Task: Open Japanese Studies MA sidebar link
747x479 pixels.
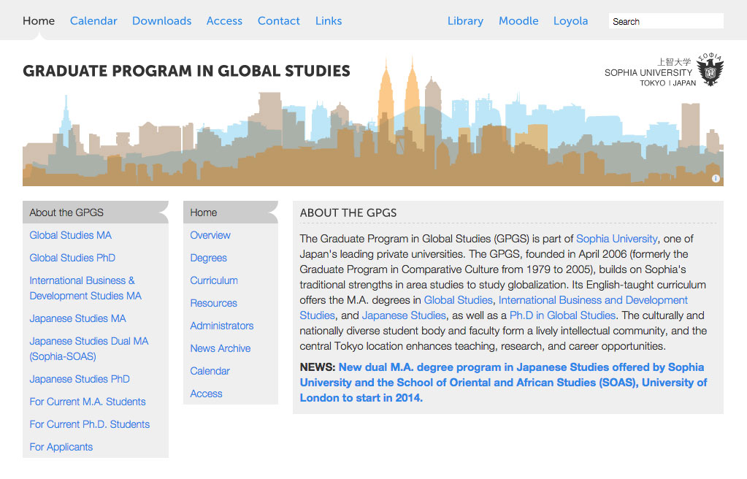Action: [77, 318]
